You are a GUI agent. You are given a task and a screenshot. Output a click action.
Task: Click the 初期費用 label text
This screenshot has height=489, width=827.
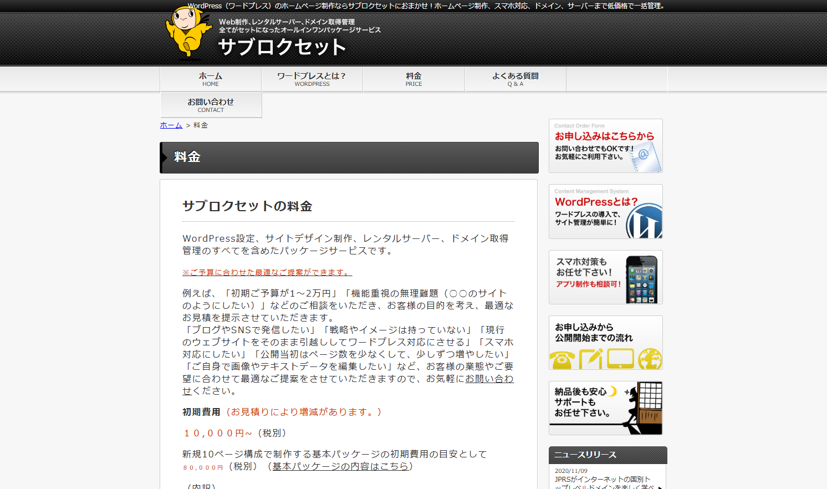tap(201, 412)
